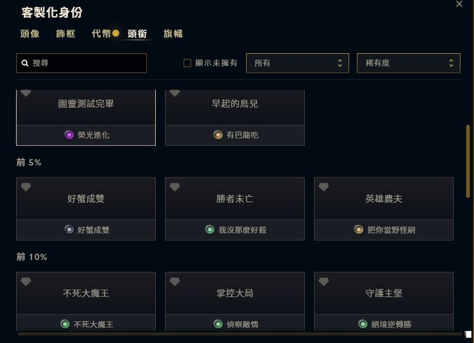Click the purple 榮光進化 challenge token icon
Screen dimensions: 474x343
(x=69, y=135)
